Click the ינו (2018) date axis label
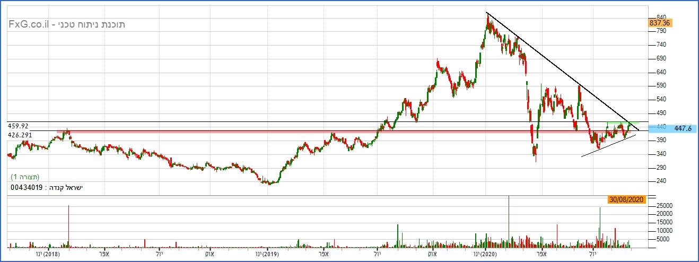 click(x=47, y=255)
